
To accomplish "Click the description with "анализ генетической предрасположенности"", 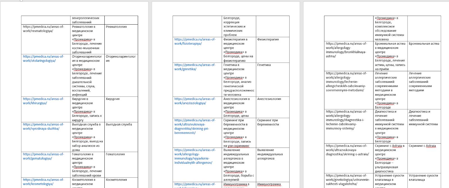I will (239, 80).
